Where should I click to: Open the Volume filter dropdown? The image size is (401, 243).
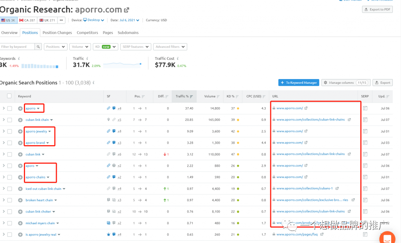pyautogui.click(x=80, y=47)
